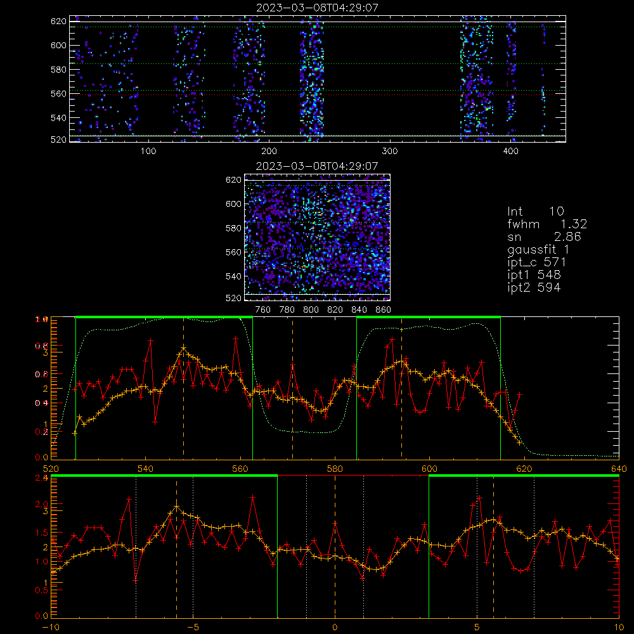Screen dimensions: 634x634
Task: Click x-axis label 300 on top image
Action: pyautogui.click(x=390, y=152)
